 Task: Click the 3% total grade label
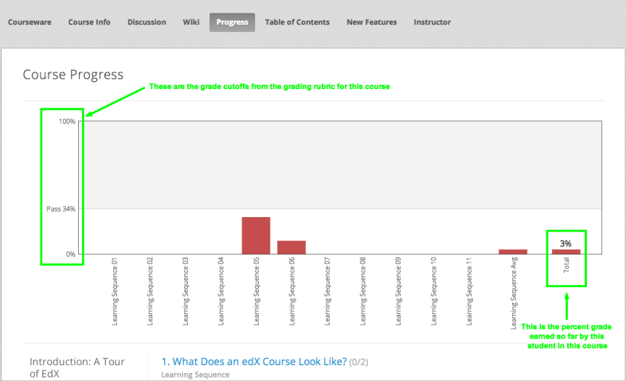click(565, 243)
